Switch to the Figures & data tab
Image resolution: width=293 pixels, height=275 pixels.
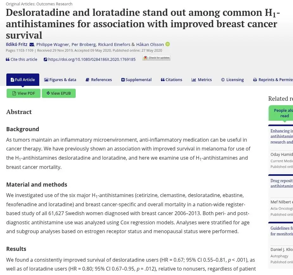[x=60, y=80]
